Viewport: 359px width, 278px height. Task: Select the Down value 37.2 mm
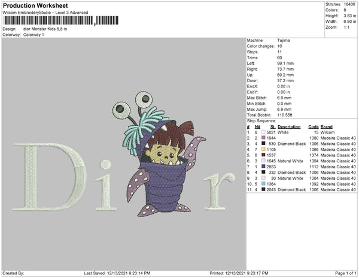pos(285,80)
